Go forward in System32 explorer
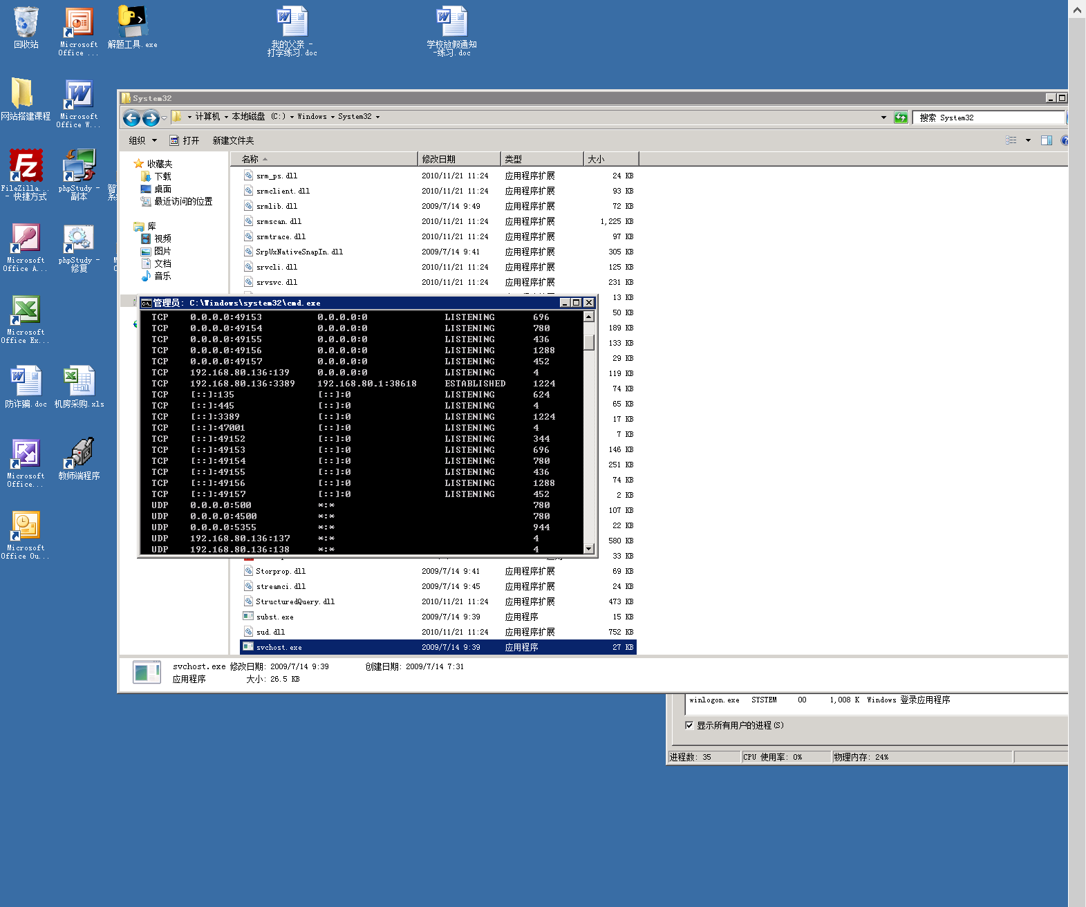This screenshot has height=907, width=1086. [151, 118]
